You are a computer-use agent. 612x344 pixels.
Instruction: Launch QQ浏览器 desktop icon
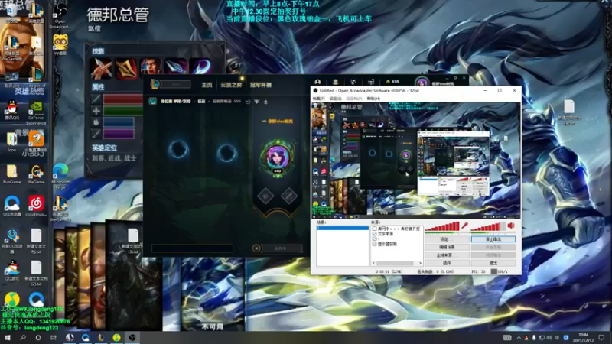point(12,206)
